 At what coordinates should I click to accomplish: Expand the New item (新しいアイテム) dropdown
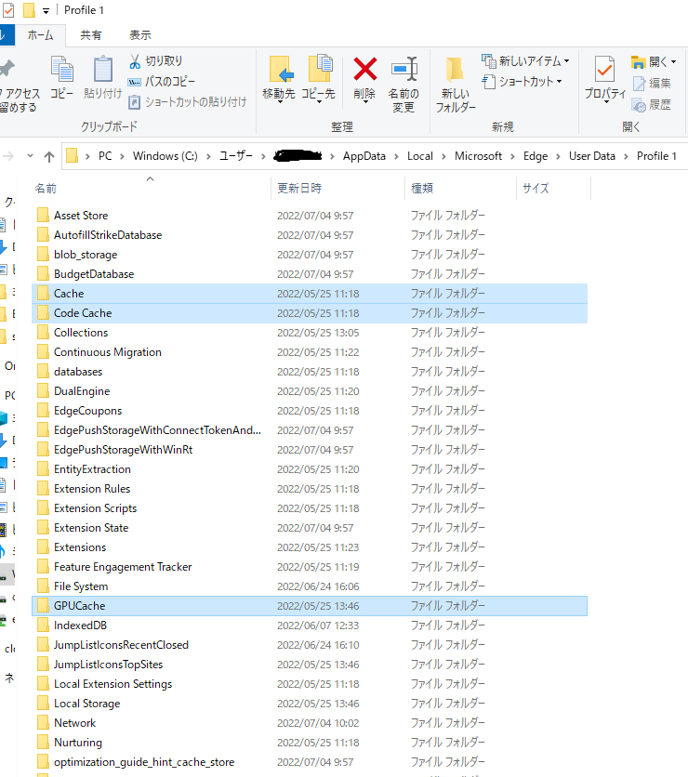coord(526,61)
